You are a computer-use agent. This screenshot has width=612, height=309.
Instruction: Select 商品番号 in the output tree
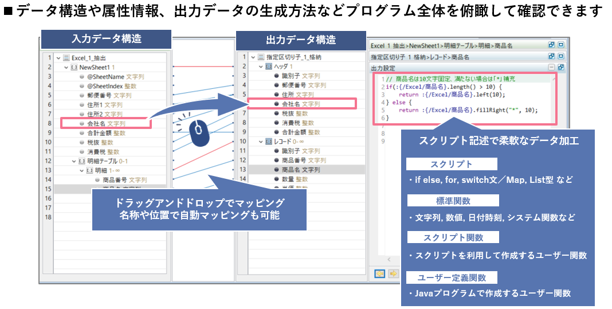click(304, 160)
